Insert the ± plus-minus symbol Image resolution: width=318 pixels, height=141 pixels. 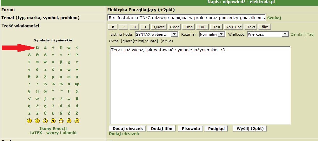point(45,48)
